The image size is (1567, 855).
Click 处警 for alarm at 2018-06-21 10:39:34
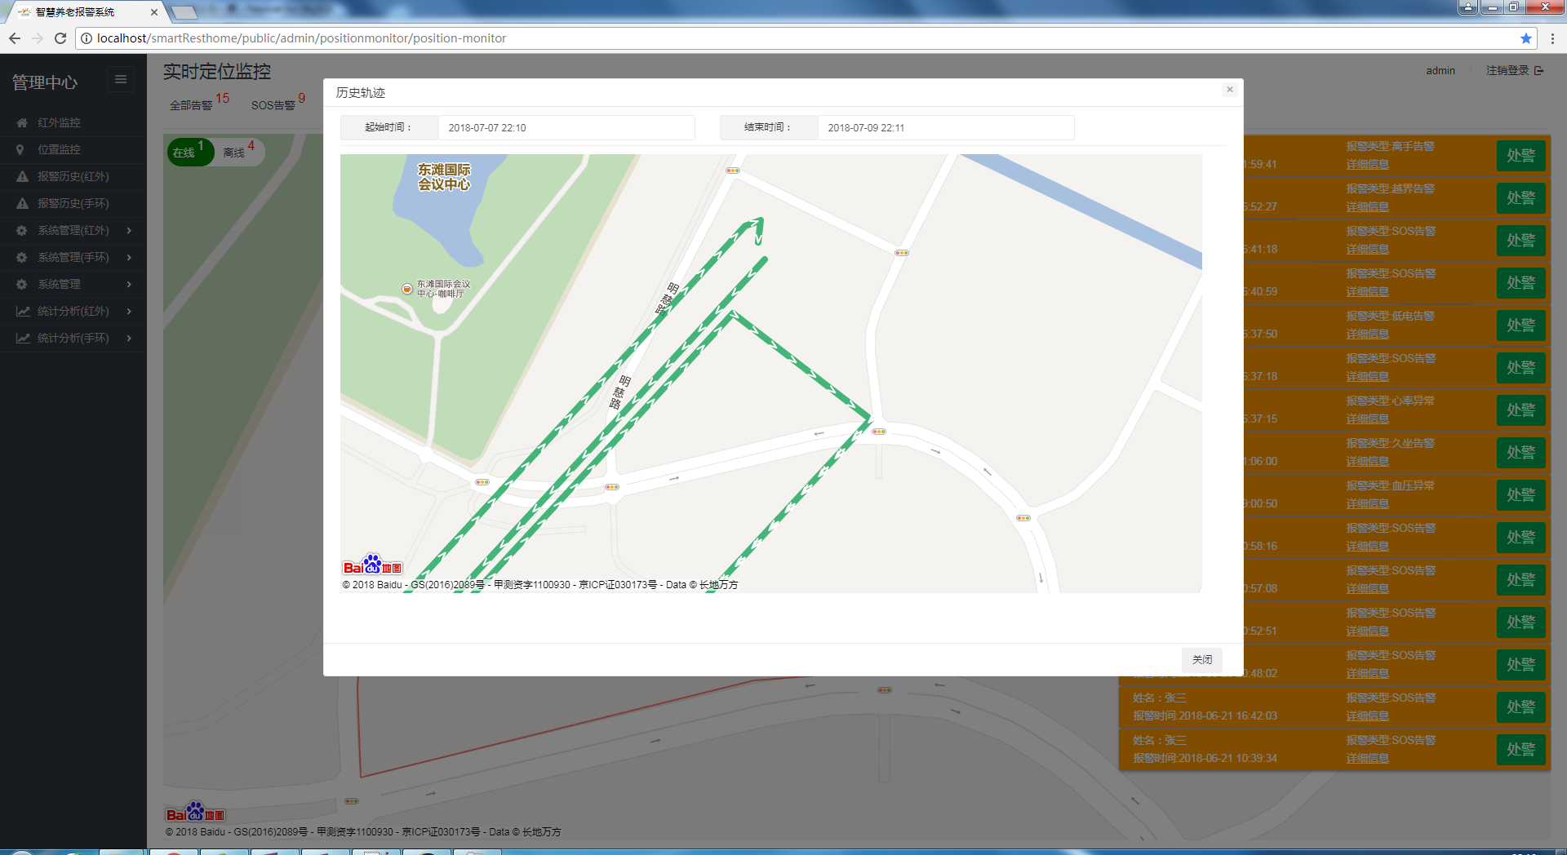click(1521, 749)
